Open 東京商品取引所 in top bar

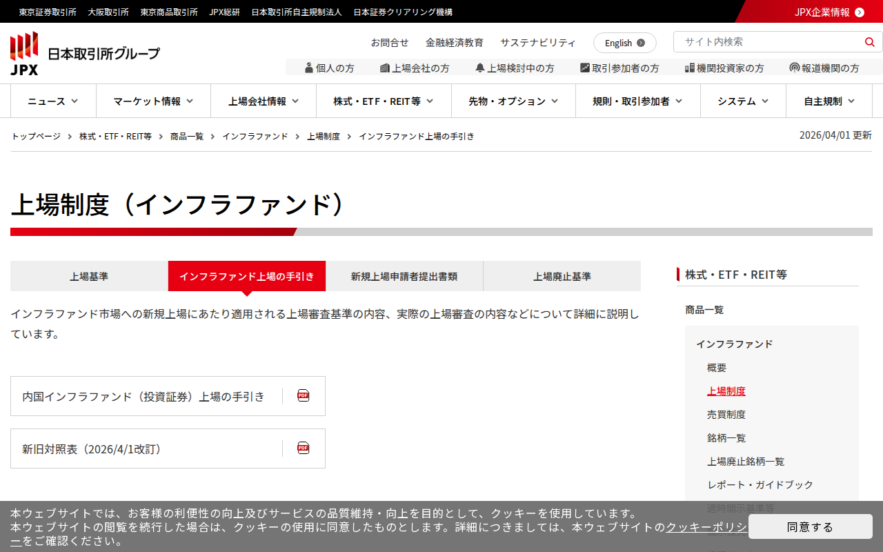[x=169, y=12]
